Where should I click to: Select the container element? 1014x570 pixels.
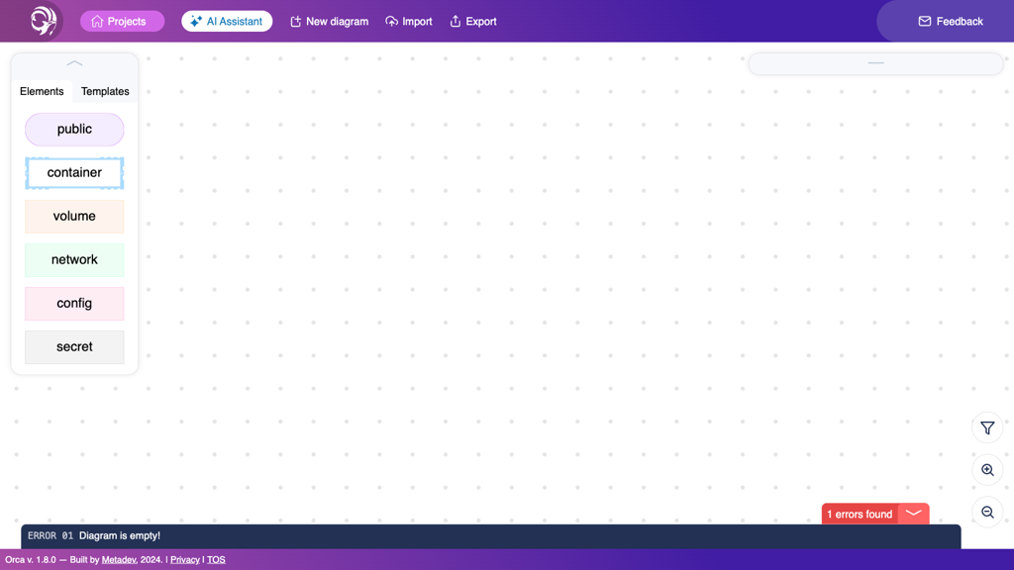(74, 173)
